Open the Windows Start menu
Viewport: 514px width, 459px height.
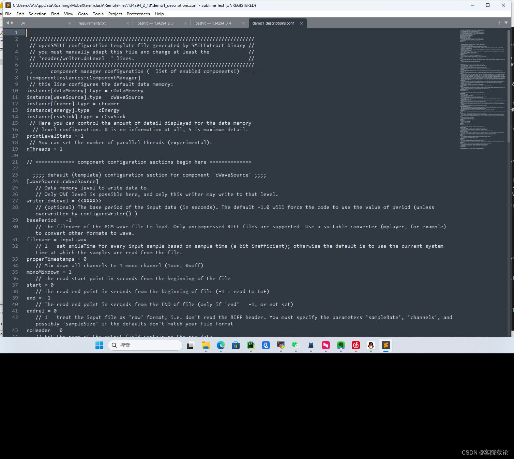(x=100, y=345)
